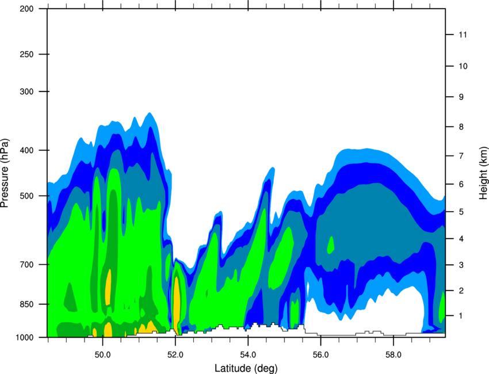Click the 58.0 latitude tick label
This screenshot has height=374, width=489.
pyautogui.click(x=394, y=355)
